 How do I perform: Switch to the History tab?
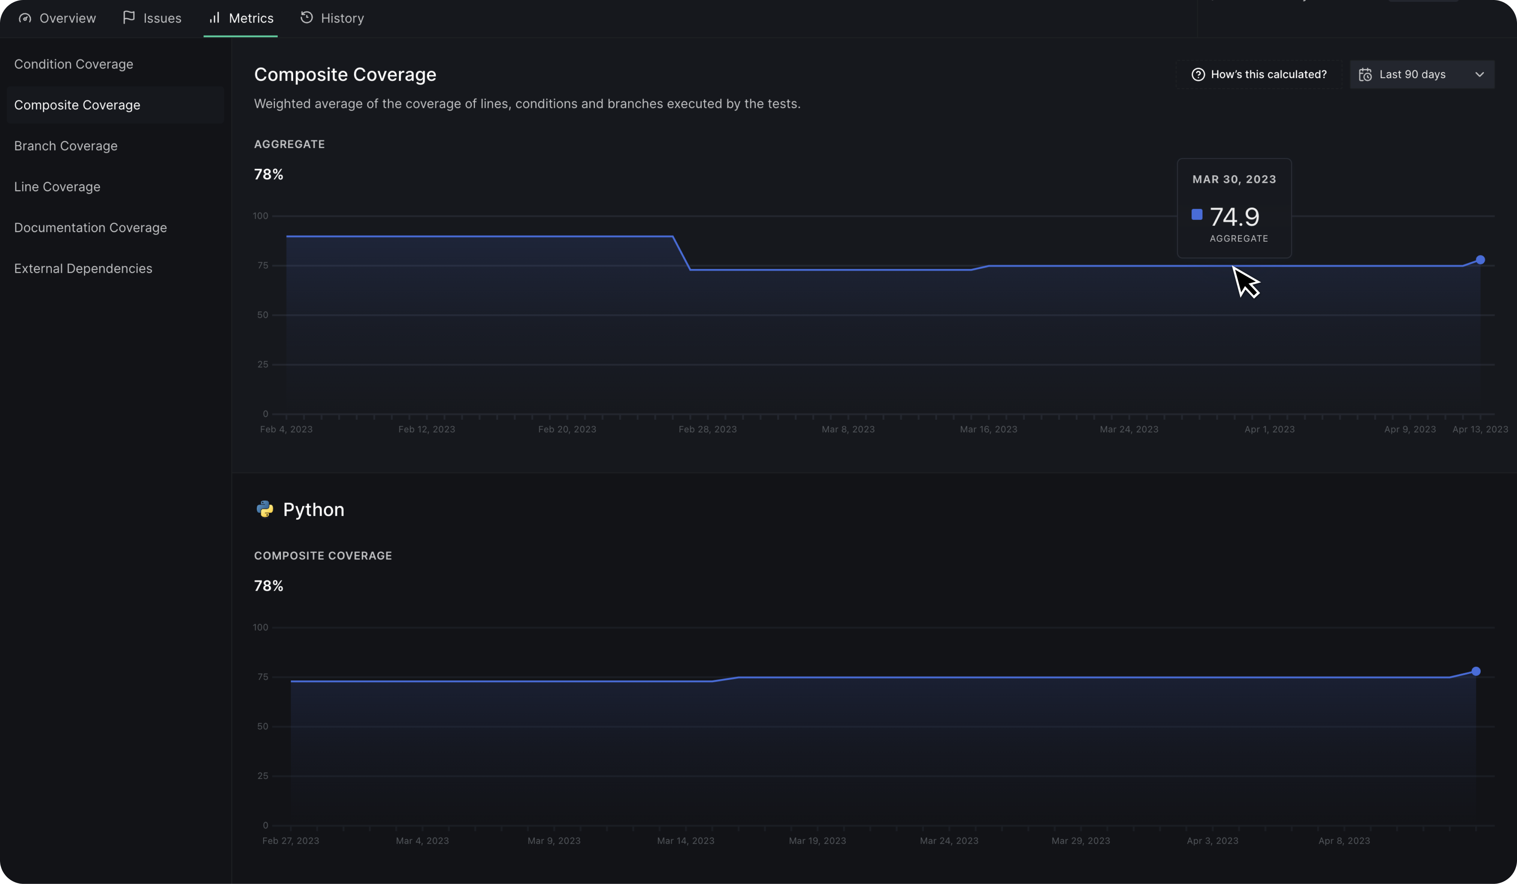click(342, 18)
